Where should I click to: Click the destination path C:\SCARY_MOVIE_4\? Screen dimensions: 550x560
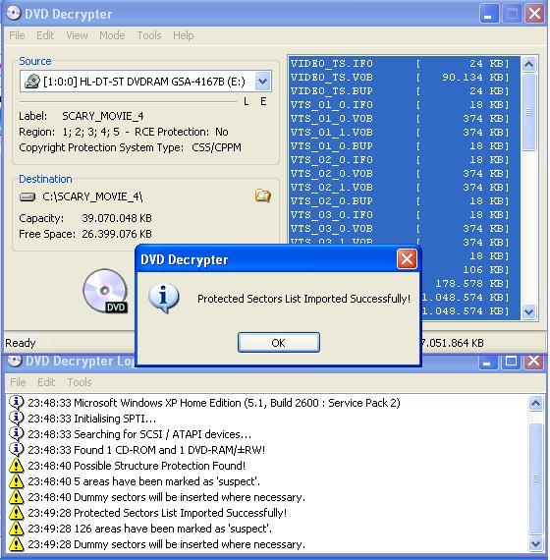(92, 196)
